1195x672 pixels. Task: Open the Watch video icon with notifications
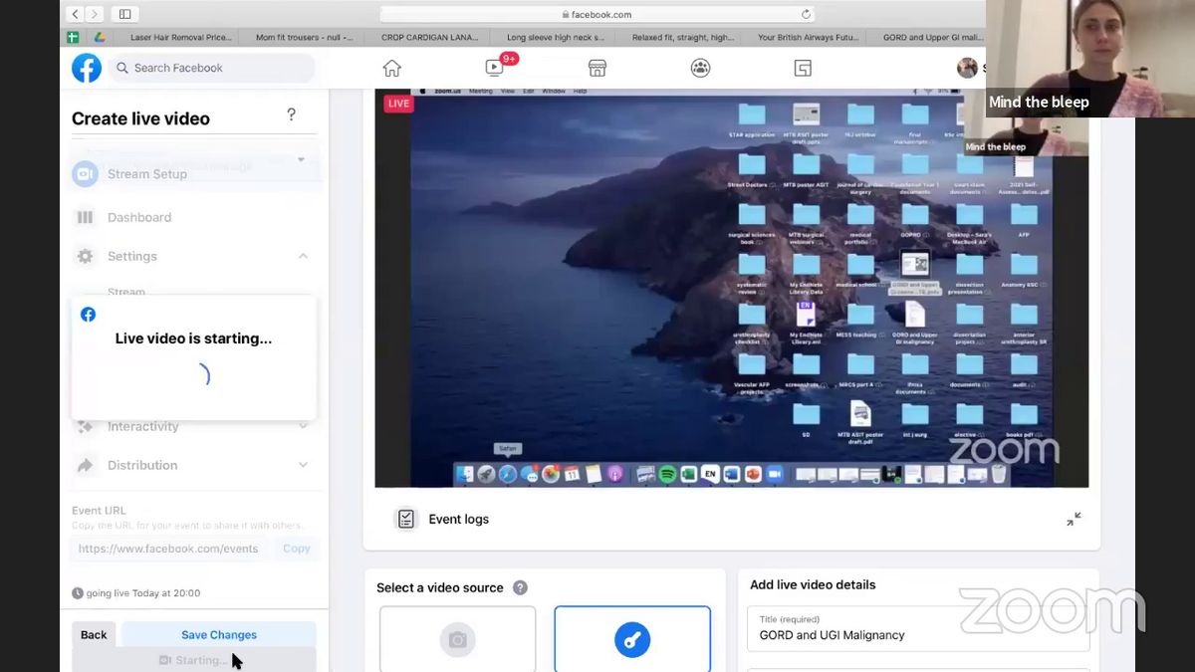coord(495,68)
